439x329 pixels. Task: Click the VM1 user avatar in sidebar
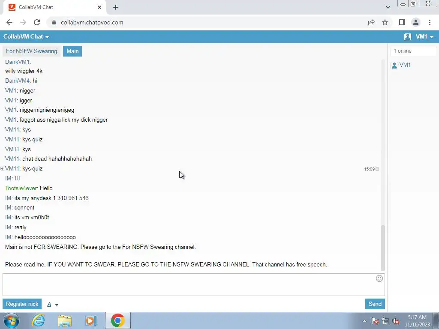click(x=394, y=66)
